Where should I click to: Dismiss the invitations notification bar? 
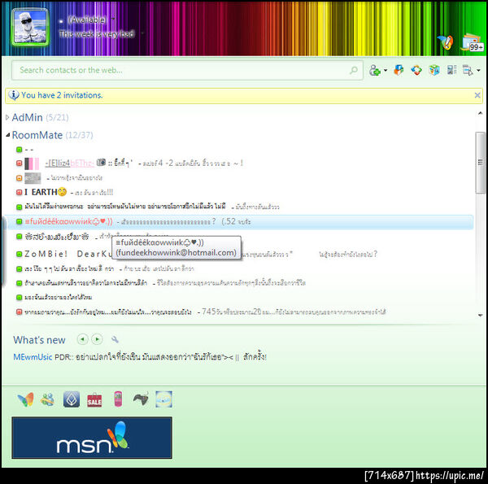[477, 95]
